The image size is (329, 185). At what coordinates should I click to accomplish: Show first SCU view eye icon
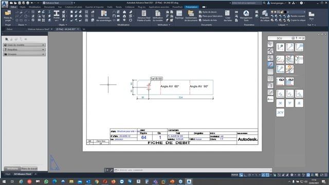(280, 81)
